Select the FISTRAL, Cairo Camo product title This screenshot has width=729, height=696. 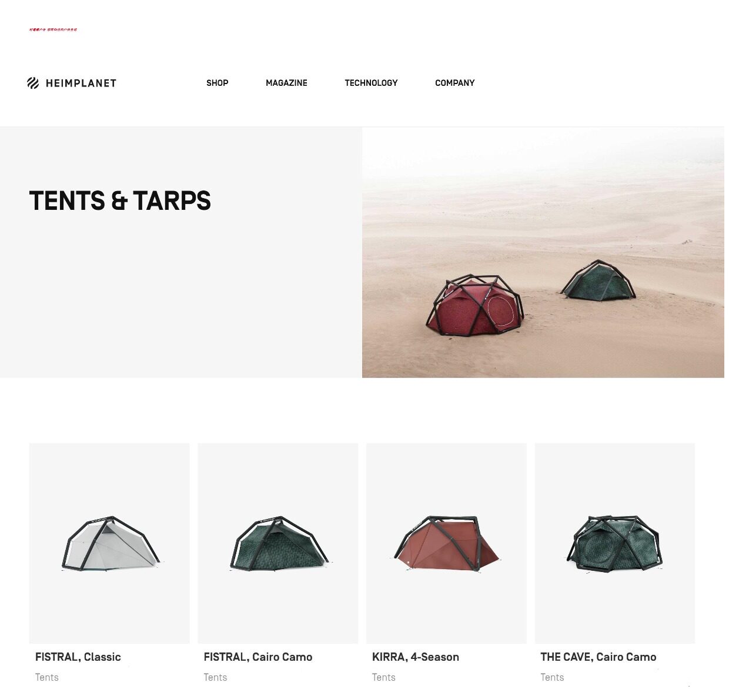click(x=258, y=657)
